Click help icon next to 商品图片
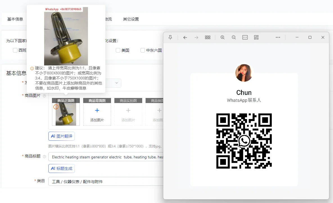Screen dimensions: 333x203 click(x=44, y=96)
